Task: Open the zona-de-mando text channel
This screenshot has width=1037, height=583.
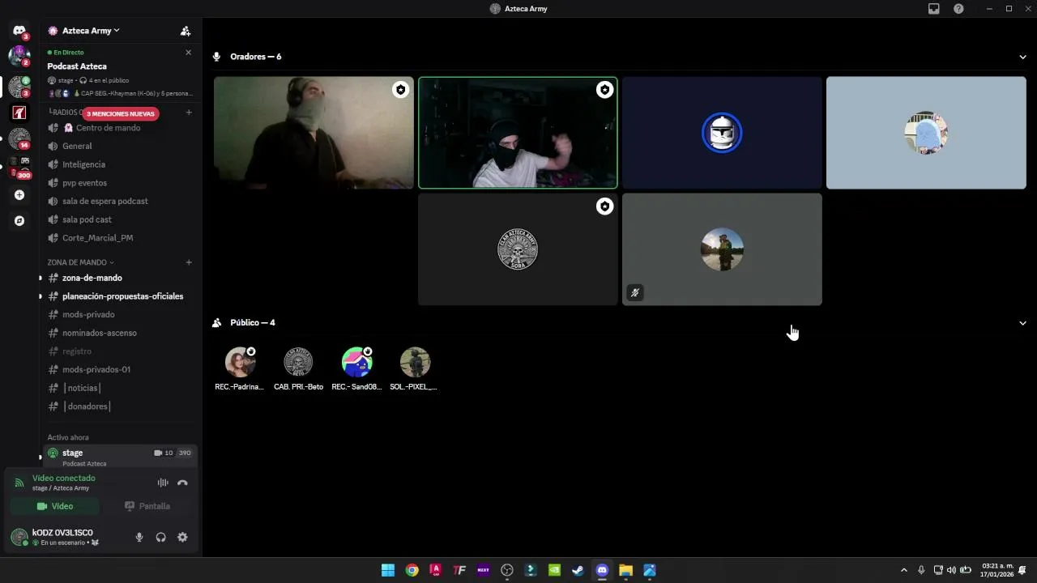Action: [x=119, y=278]
